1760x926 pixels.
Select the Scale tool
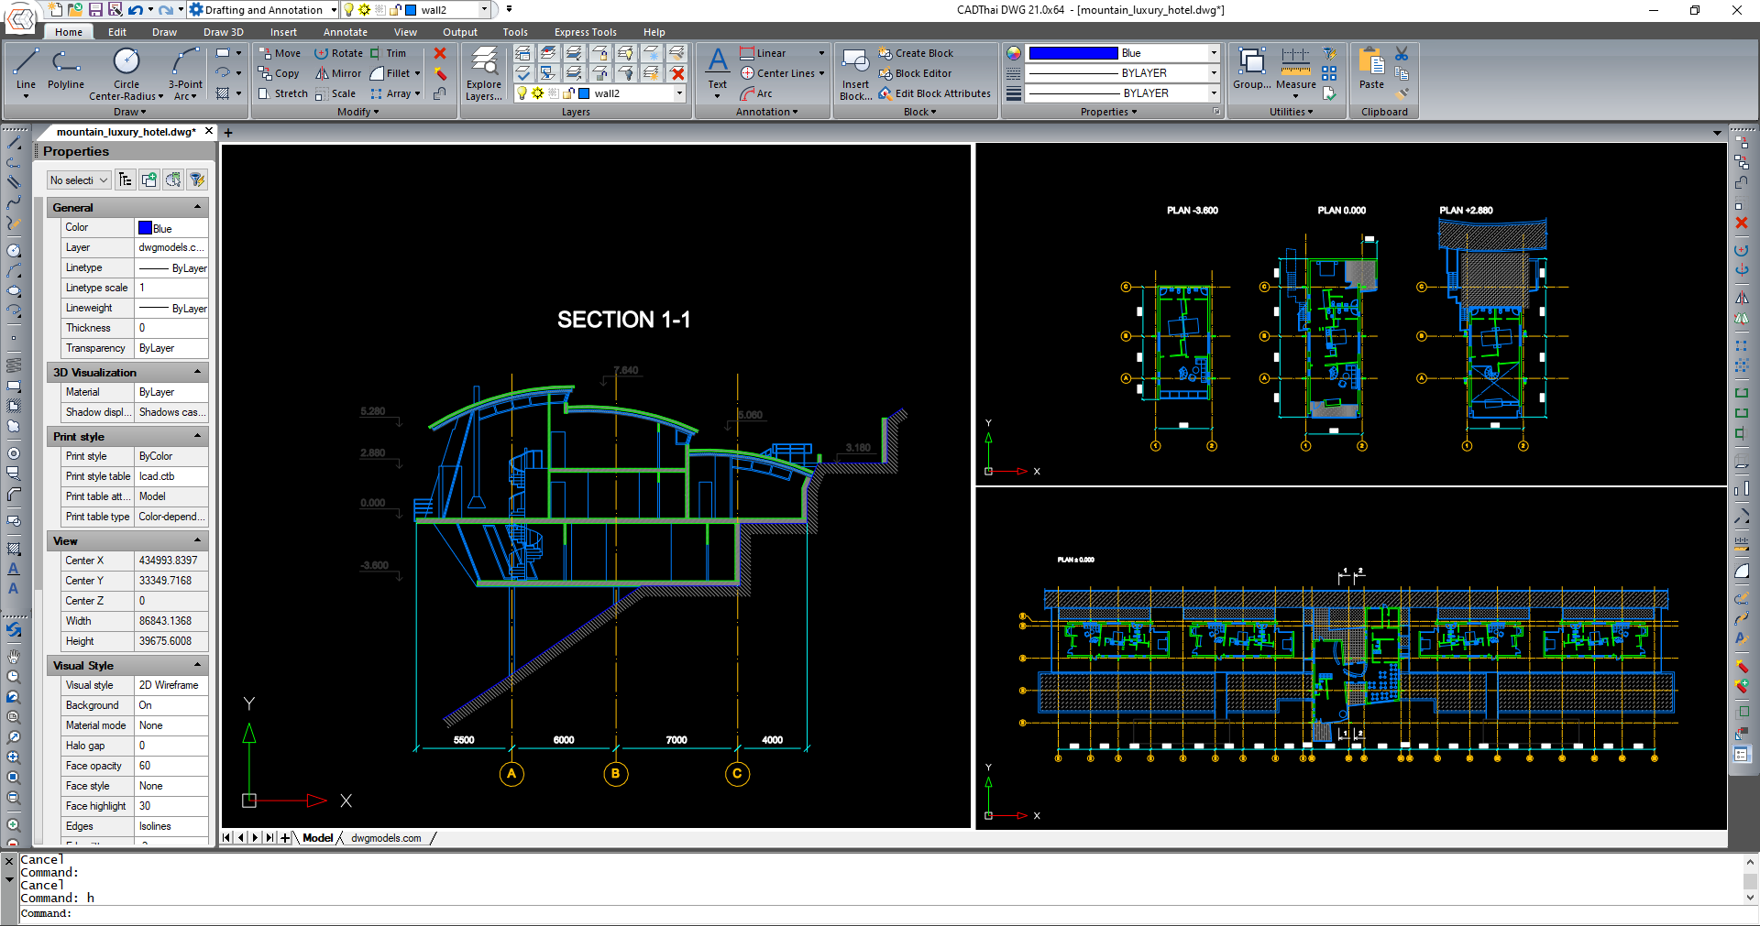tap(335, 93)
